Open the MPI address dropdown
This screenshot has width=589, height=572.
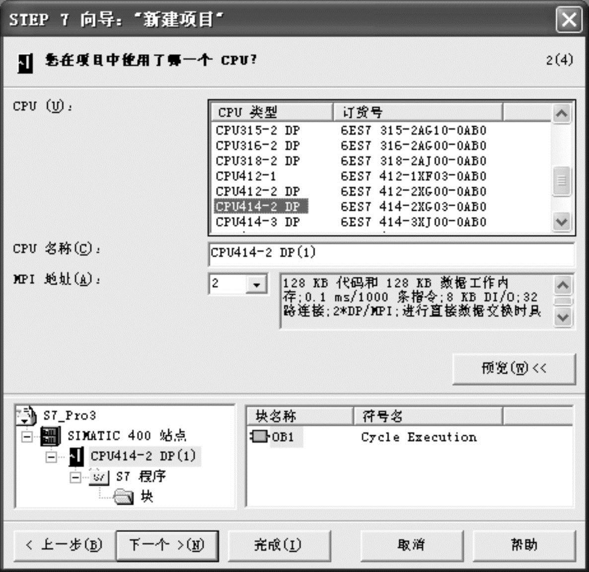point(257,284)
